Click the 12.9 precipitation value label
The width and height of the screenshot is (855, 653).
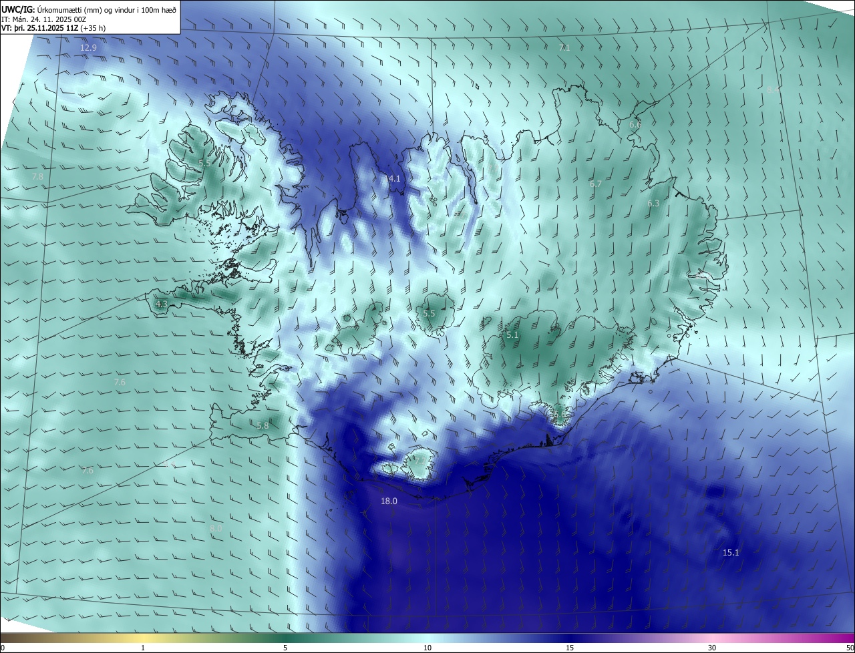88,48
